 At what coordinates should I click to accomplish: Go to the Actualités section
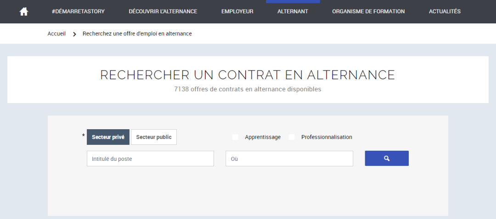[445, 11]
